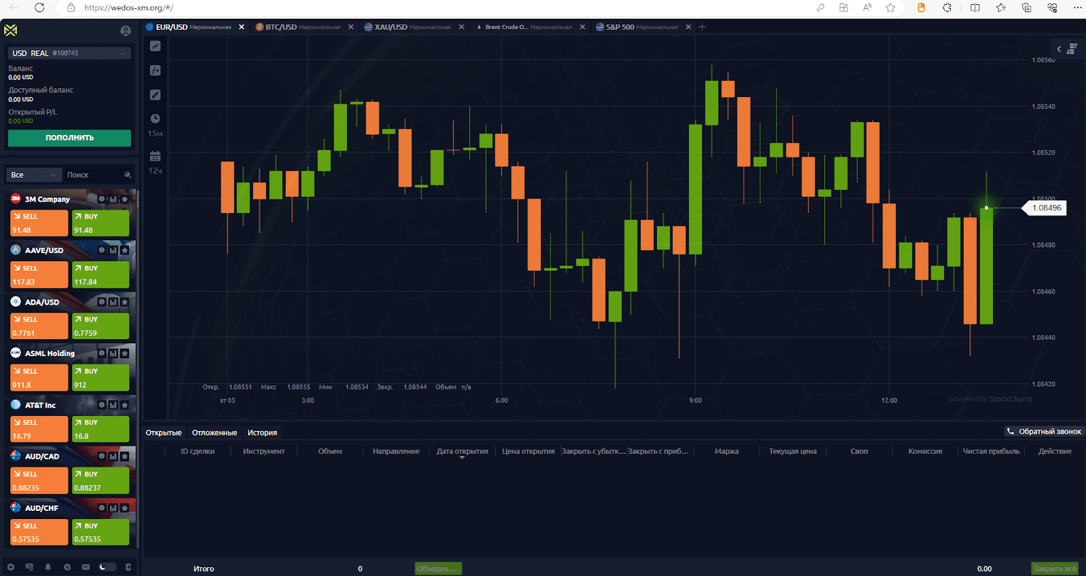Buy ASML Holding at 912
Image resolution: width=1086 pixels, height=576 pixels.
click(100, 378)
